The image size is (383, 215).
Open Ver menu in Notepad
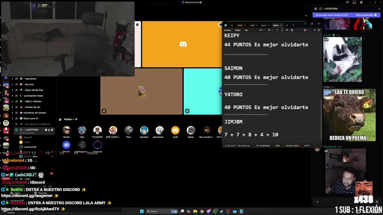click(246, 30)
